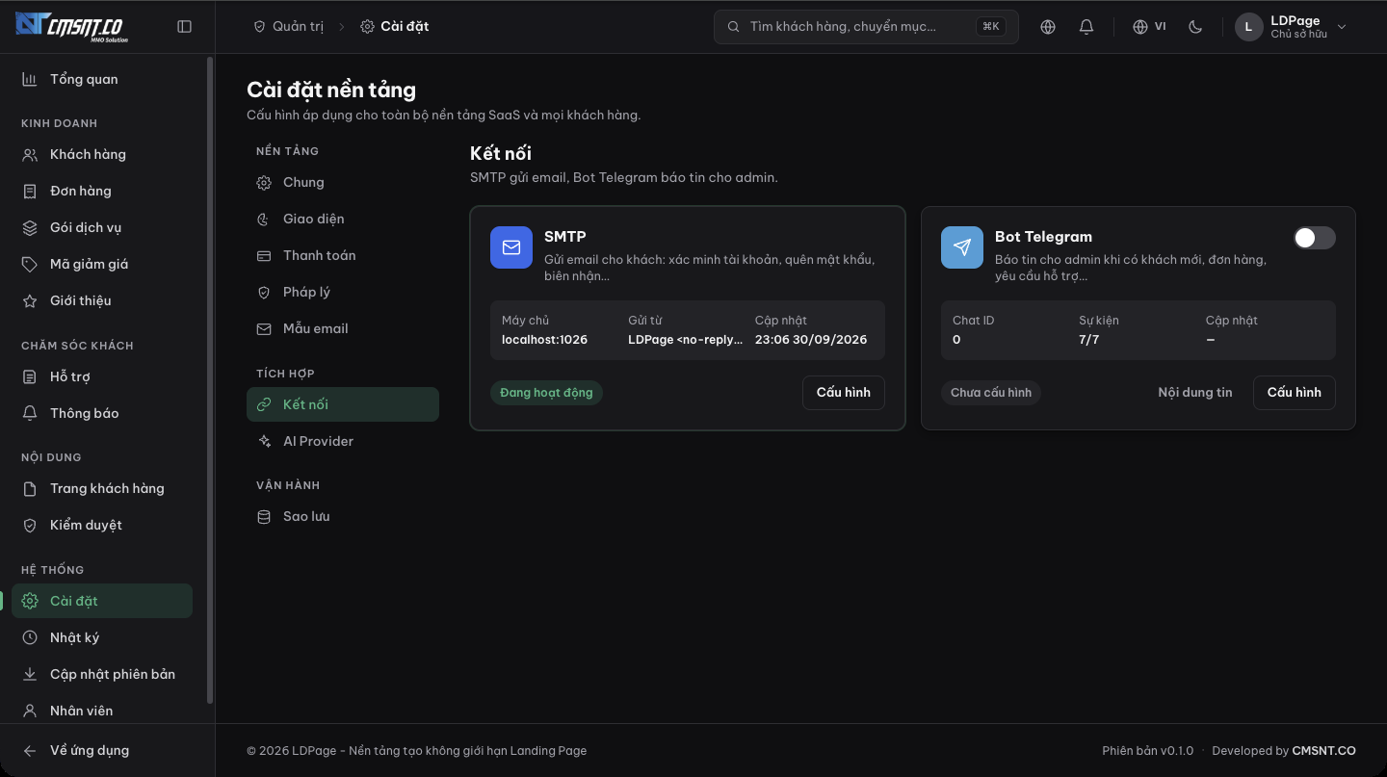Click the sparkle icon next to AI Provider
This screenshot has width=1387, height=777.
click(264, 441)
